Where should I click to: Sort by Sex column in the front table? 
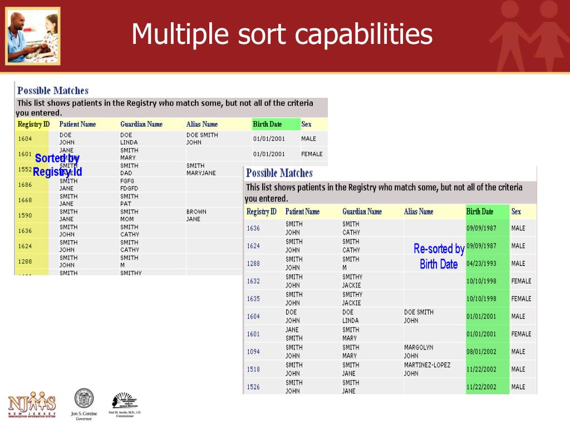[x=516, y=212]
